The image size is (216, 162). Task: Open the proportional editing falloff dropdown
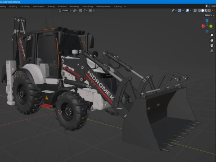pyautogui.click(x=94, y=10)
